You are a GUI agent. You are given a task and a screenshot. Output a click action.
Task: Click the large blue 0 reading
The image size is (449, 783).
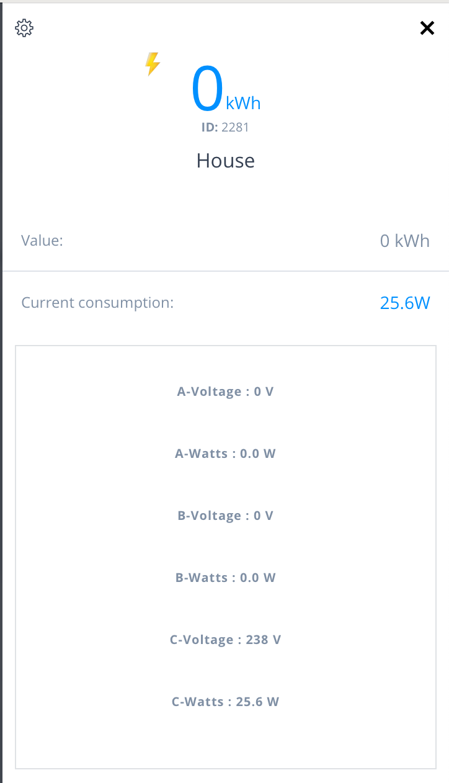point(207,90)
